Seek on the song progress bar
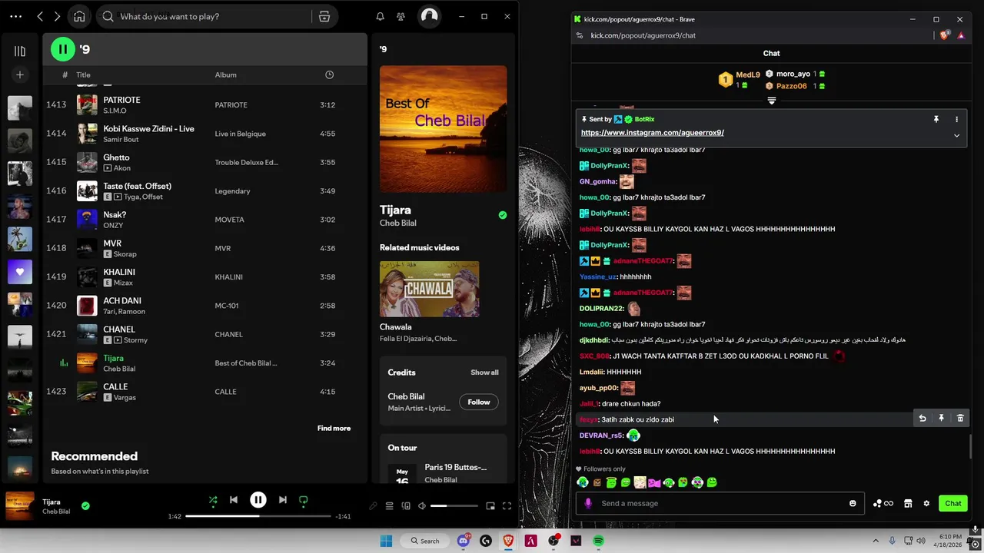This screenshot has width=984, height=553. click(x=258, y=516)
